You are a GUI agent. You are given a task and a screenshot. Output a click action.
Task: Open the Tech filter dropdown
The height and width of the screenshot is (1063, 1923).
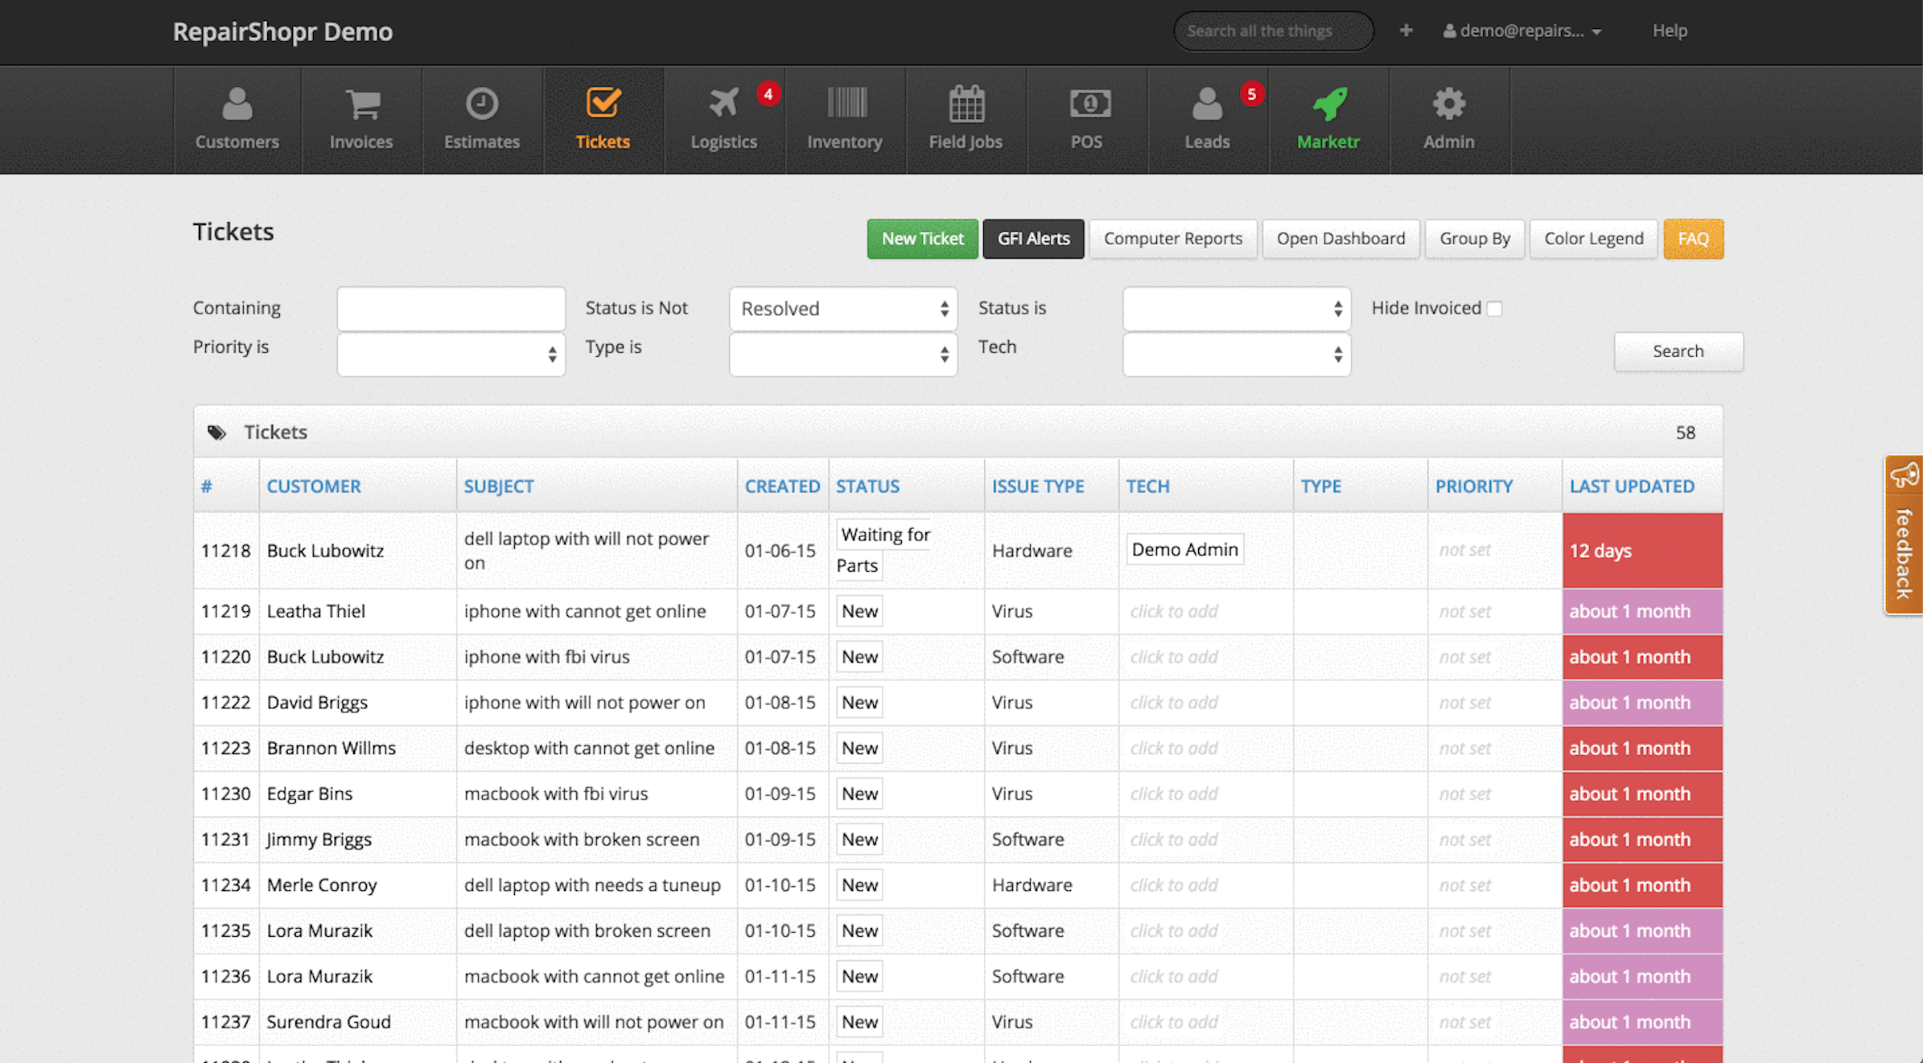click(1236, 355)
